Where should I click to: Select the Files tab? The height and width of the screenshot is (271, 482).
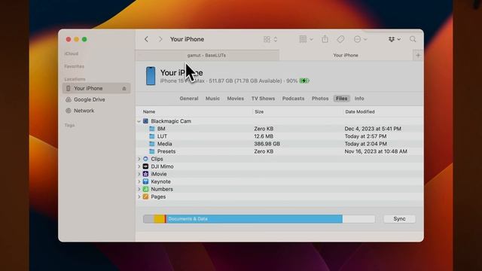341,99
